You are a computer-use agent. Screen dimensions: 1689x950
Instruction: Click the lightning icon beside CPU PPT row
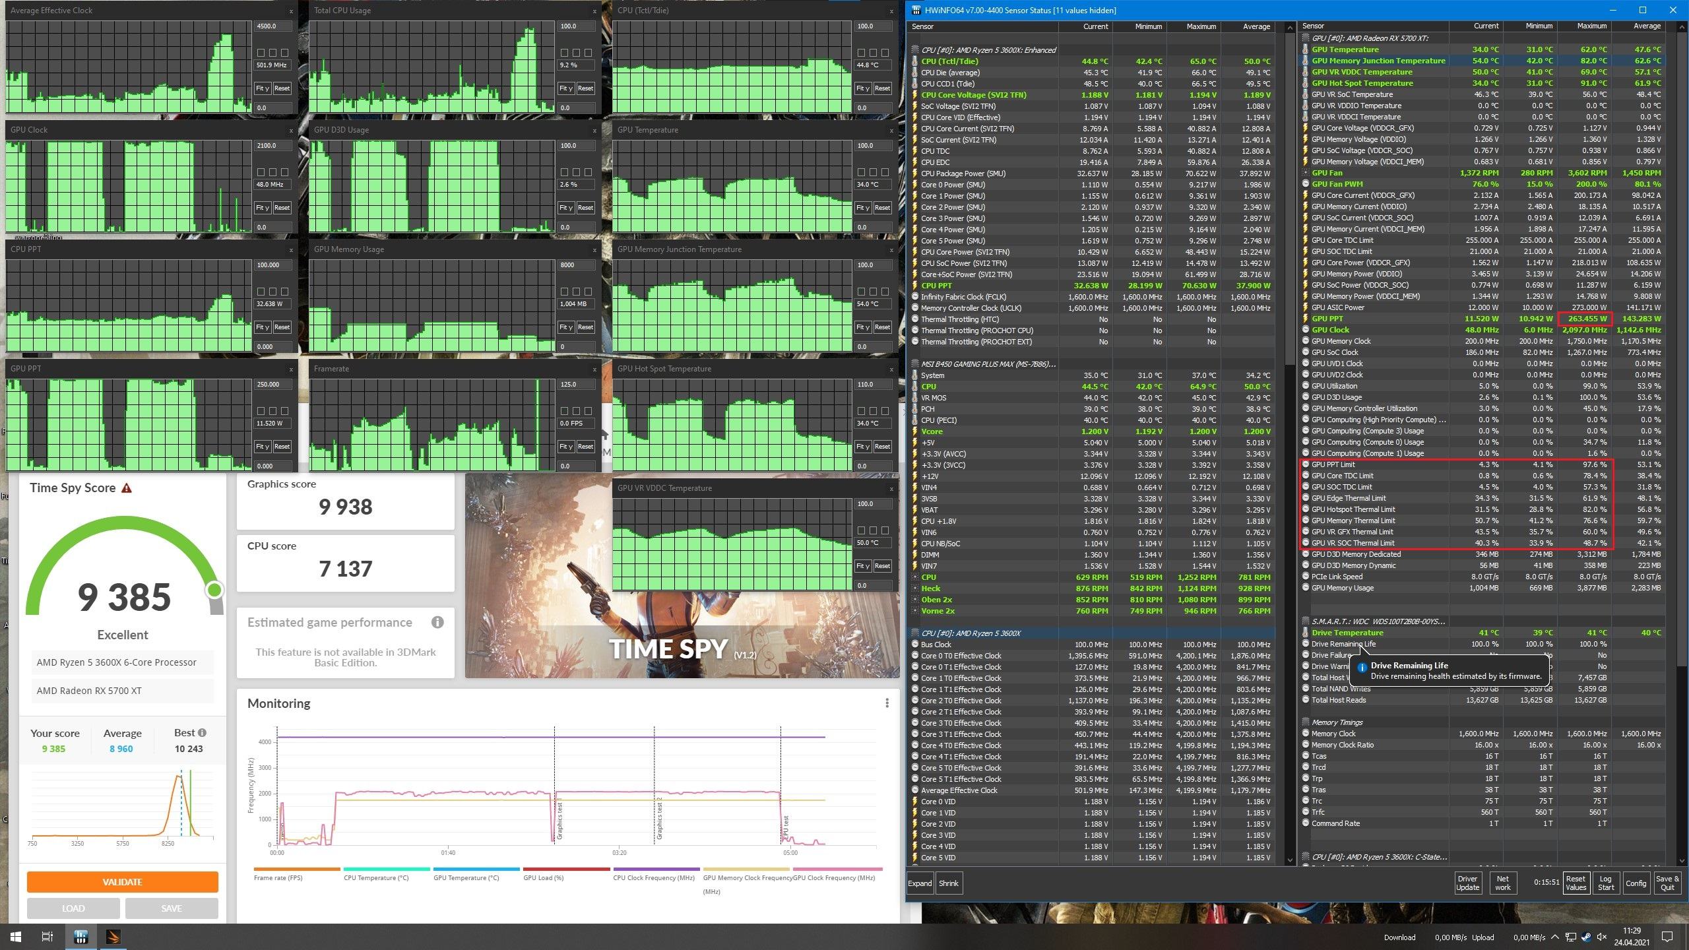[915, 286]
